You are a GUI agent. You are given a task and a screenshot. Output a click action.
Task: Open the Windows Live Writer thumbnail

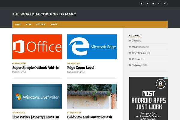click(x=37, y=96)
